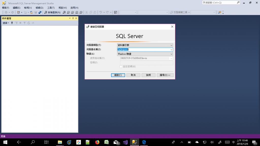Close the Object Explorer panel
260x146 pixels.
[x=76, y=18]
